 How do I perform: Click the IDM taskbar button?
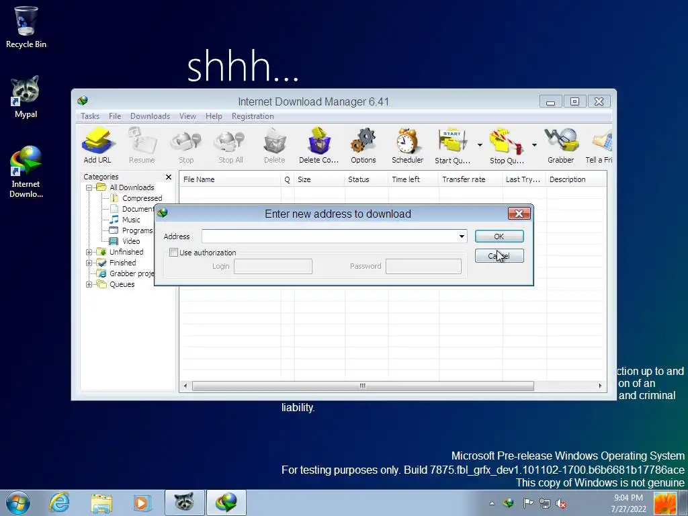point(226,503)
